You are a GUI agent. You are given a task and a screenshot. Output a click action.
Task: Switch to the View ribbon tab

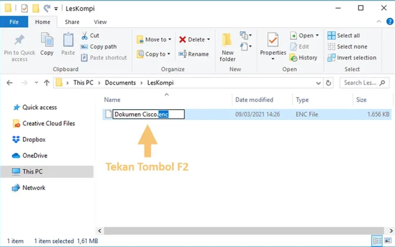[100, 22]
